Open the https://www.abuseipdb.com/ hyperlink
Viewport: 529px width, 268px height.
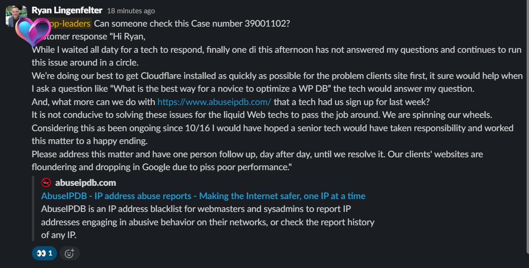click(214, 102)
